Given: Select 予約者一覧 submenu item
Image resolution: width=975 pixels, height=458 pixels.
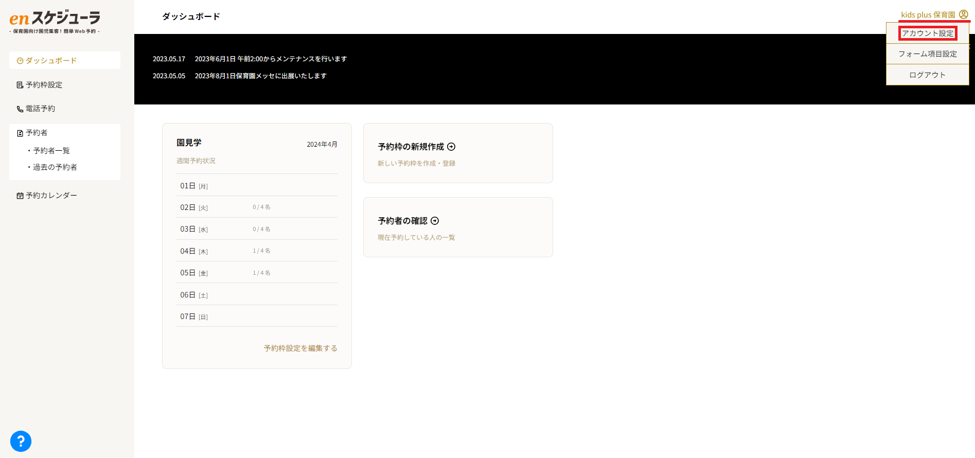Looking at the screenshot, I should pyautogui.click(x=51, y=151).
